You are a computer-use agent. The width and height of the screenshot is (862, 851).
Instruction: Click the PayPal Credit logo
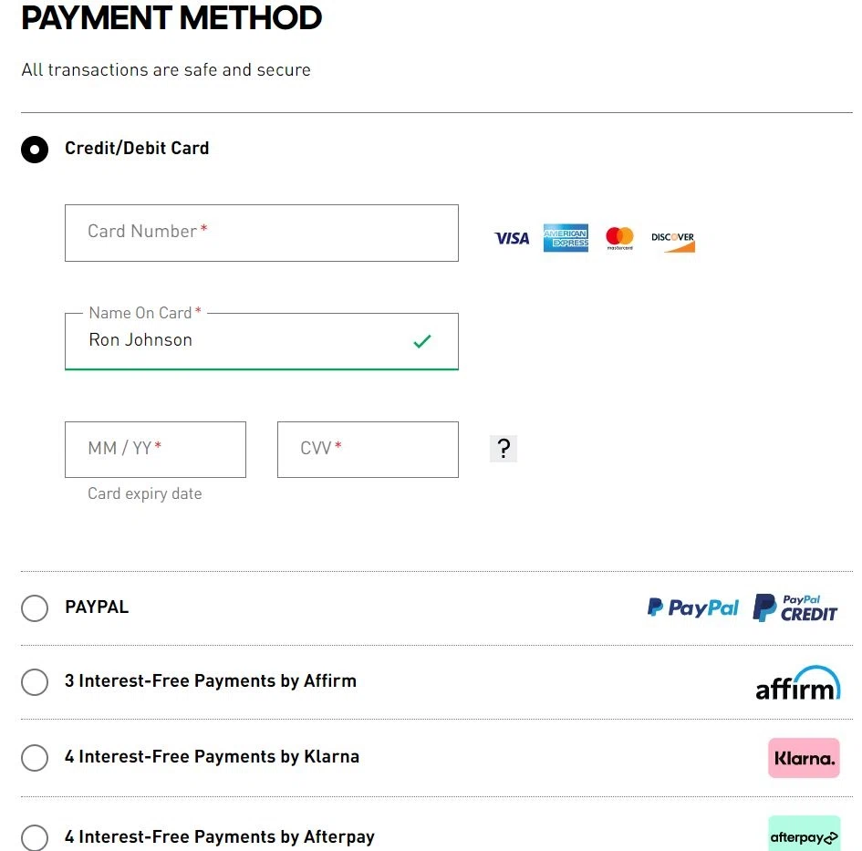click(x=795, y=607)
